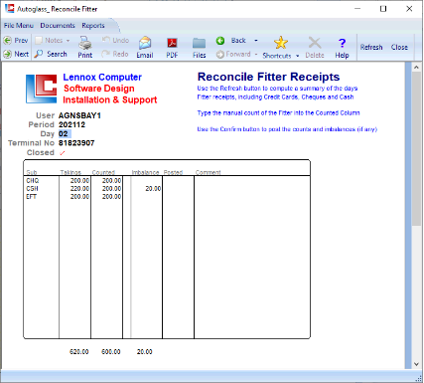
Task: Maximize the Reconcile Fitter window
Action: click(x=383, y=9)
